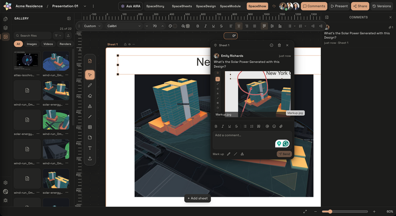The width and height of the screenshot is (396, 216).
Task: Open the layers panel icon in left sidebar
Action: pos(5,28)
